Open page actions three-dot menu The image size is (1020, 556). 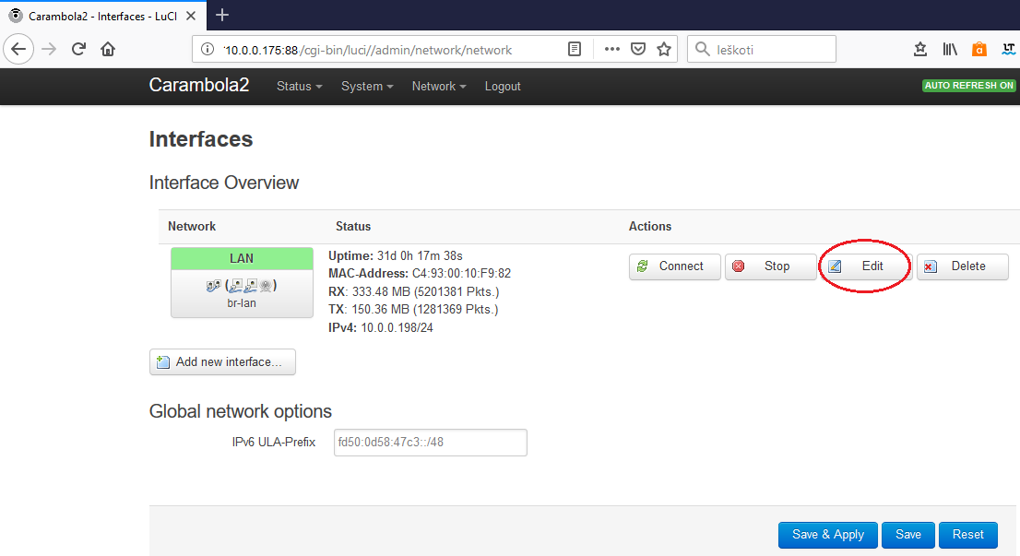[x=611, y=50]
